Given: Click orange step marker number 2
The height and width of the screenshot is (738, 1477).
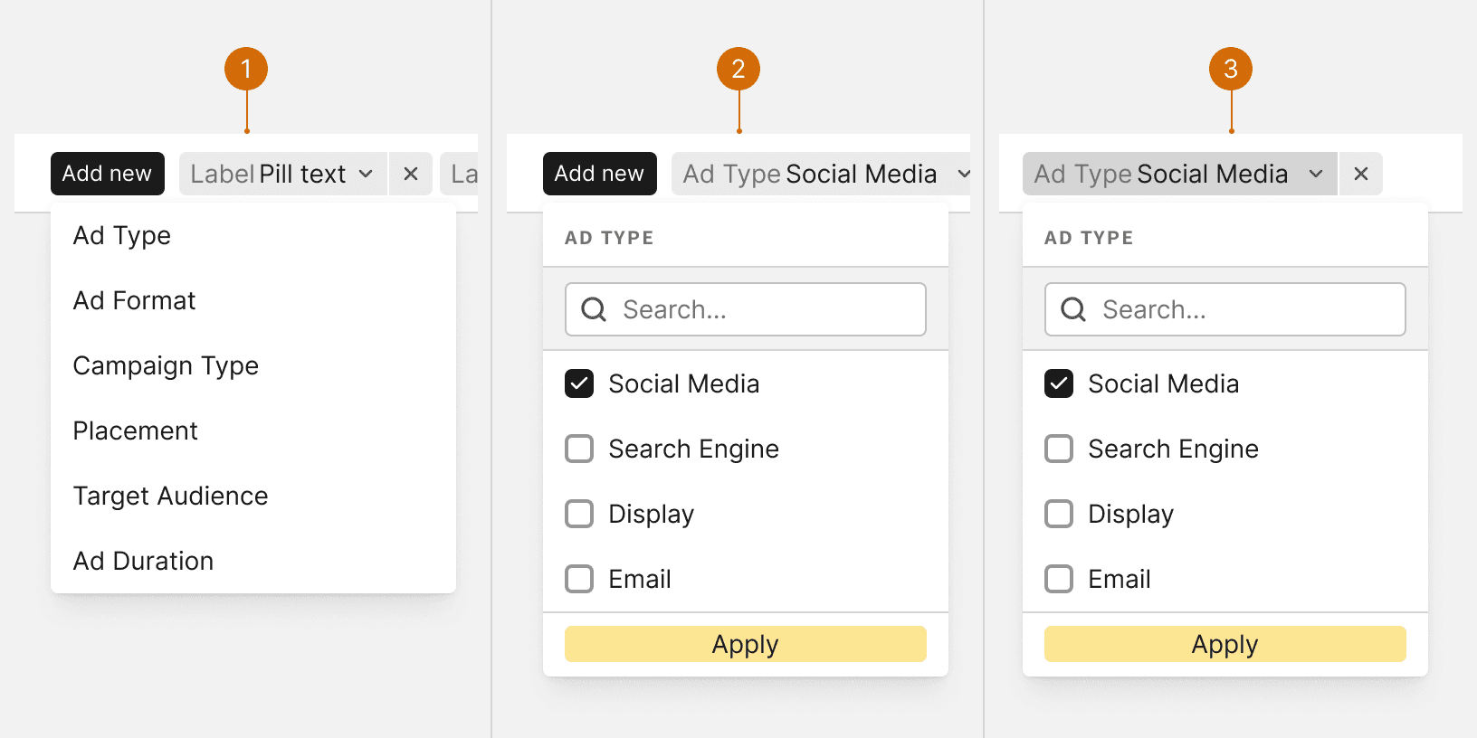Looking at the screenshot, I should [x=738, y=69].
